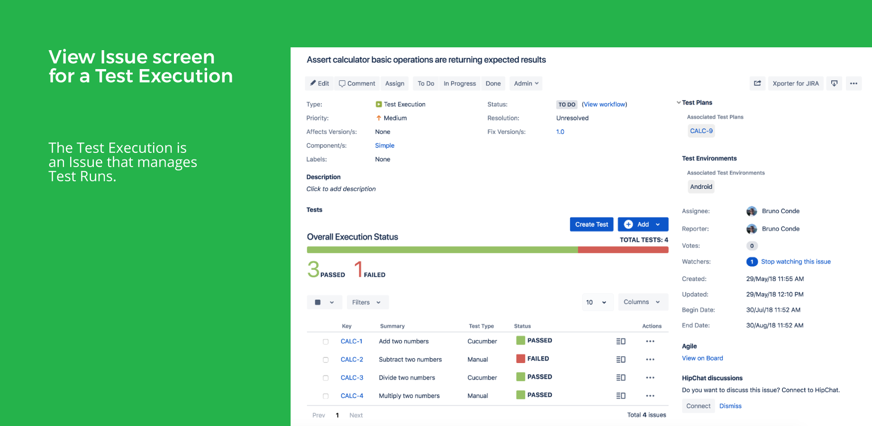Click the Reporter avatar of Bruno Conde
The image size is (872, 426).
(752, 229)
